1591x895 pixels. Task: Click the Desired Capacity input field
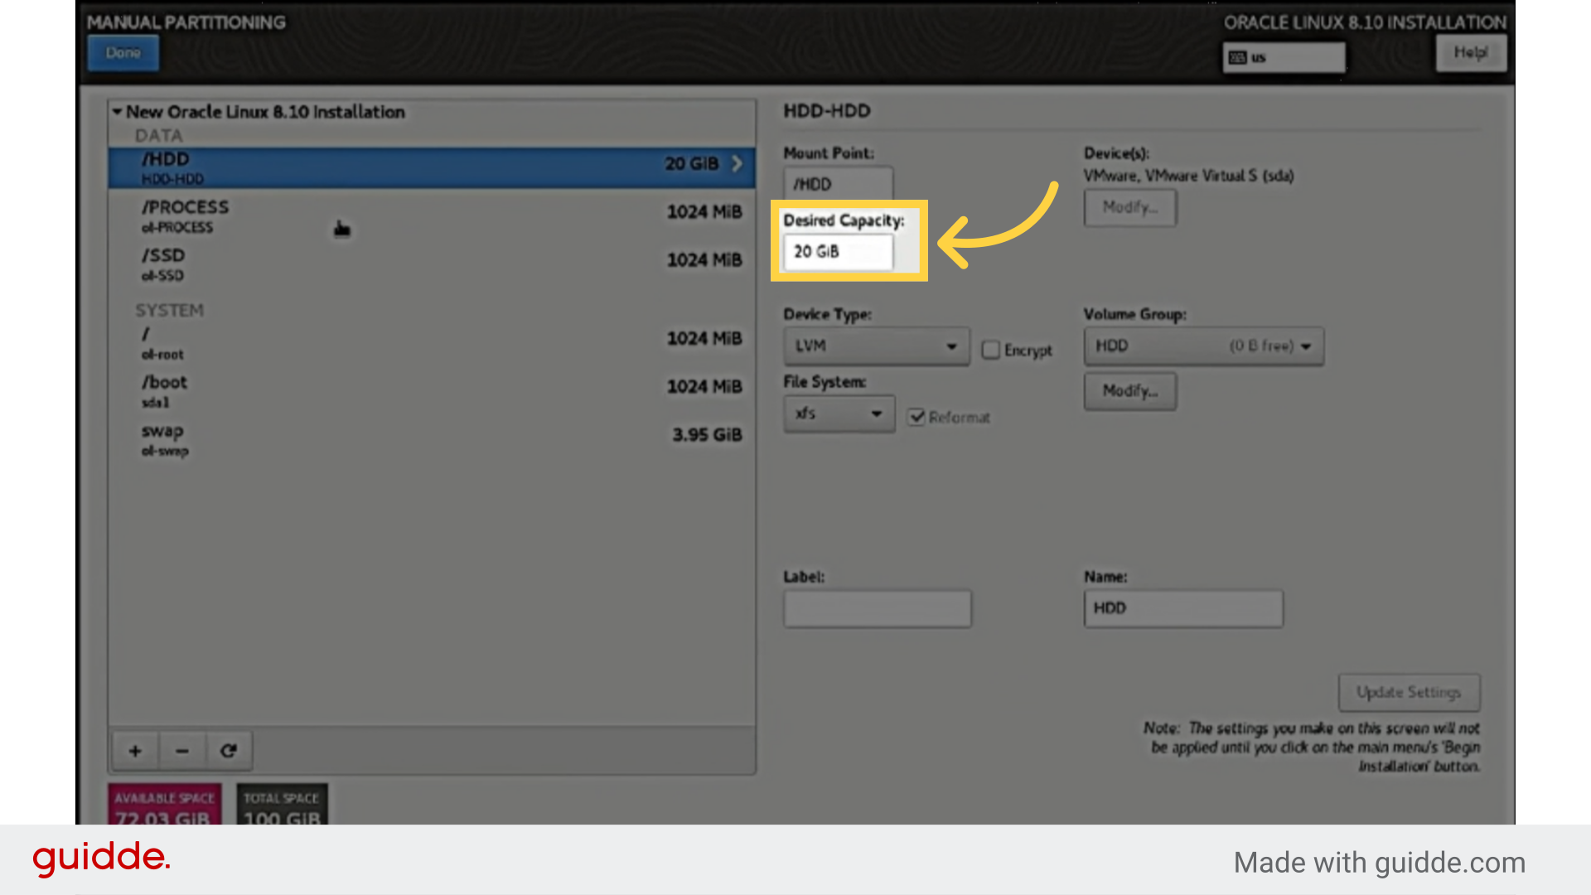click(838, 251)
